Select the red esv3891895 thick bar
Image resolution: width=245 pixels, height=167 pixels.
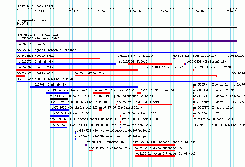155,104
